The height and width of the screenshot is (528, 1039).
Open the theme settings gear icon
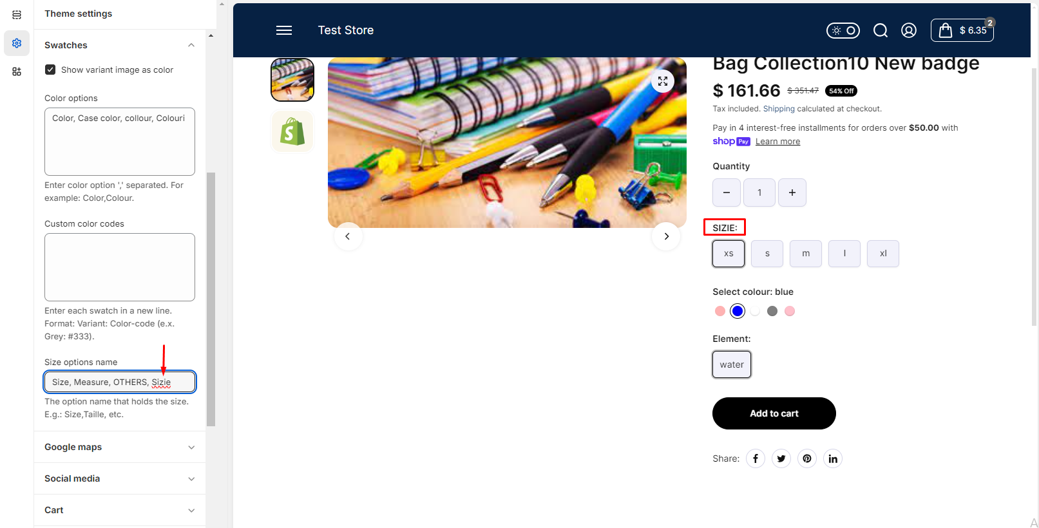pyautogui.click(x=17, y=43)
